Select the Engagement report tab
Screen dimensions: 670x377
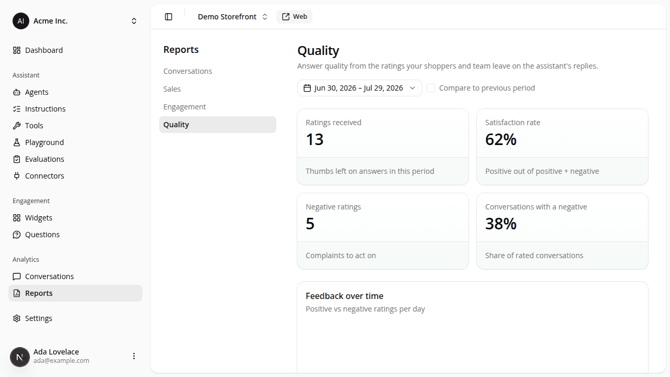coord(218,107)
